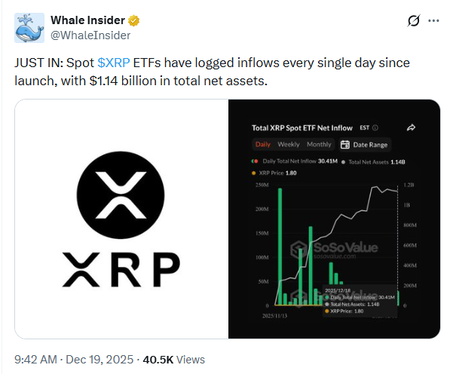Screen dimensions: 453x374
Task: Switch to the Weekly tab
Action: click(x=288, y=145)
